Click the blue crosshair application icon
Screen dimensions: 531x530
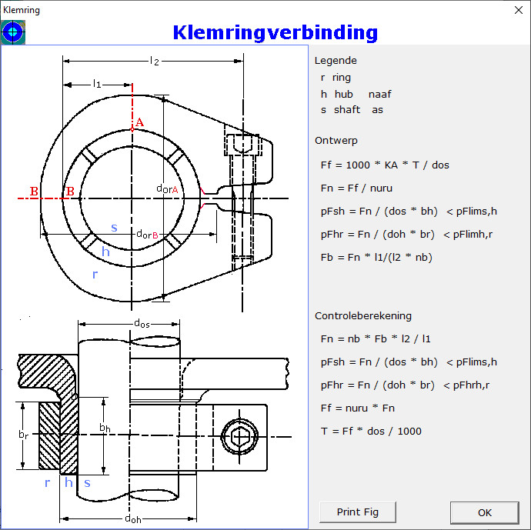(x=13, y=32)
